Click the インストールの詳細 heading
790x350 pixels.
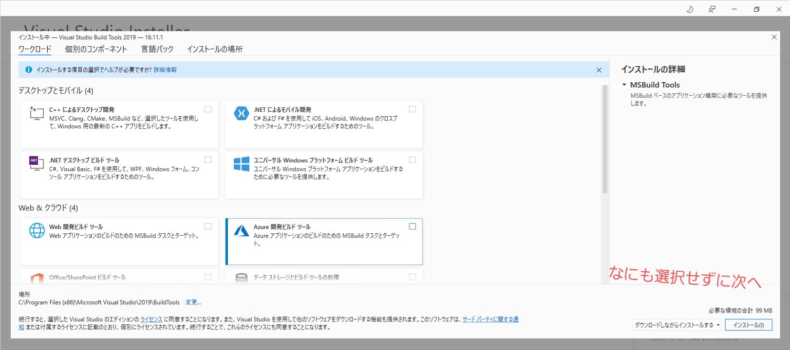click(653, 69)
